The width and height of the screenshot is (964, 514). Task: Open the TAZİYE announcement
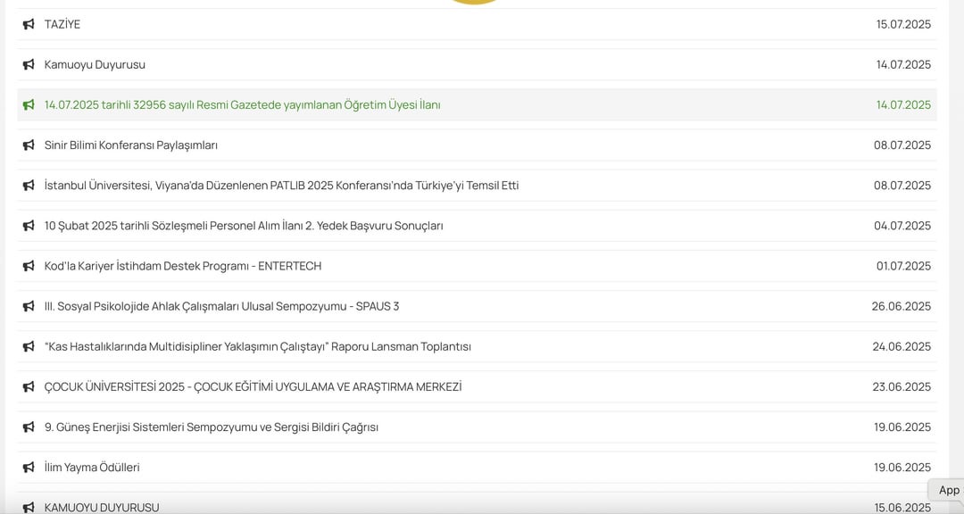[62, 25]
